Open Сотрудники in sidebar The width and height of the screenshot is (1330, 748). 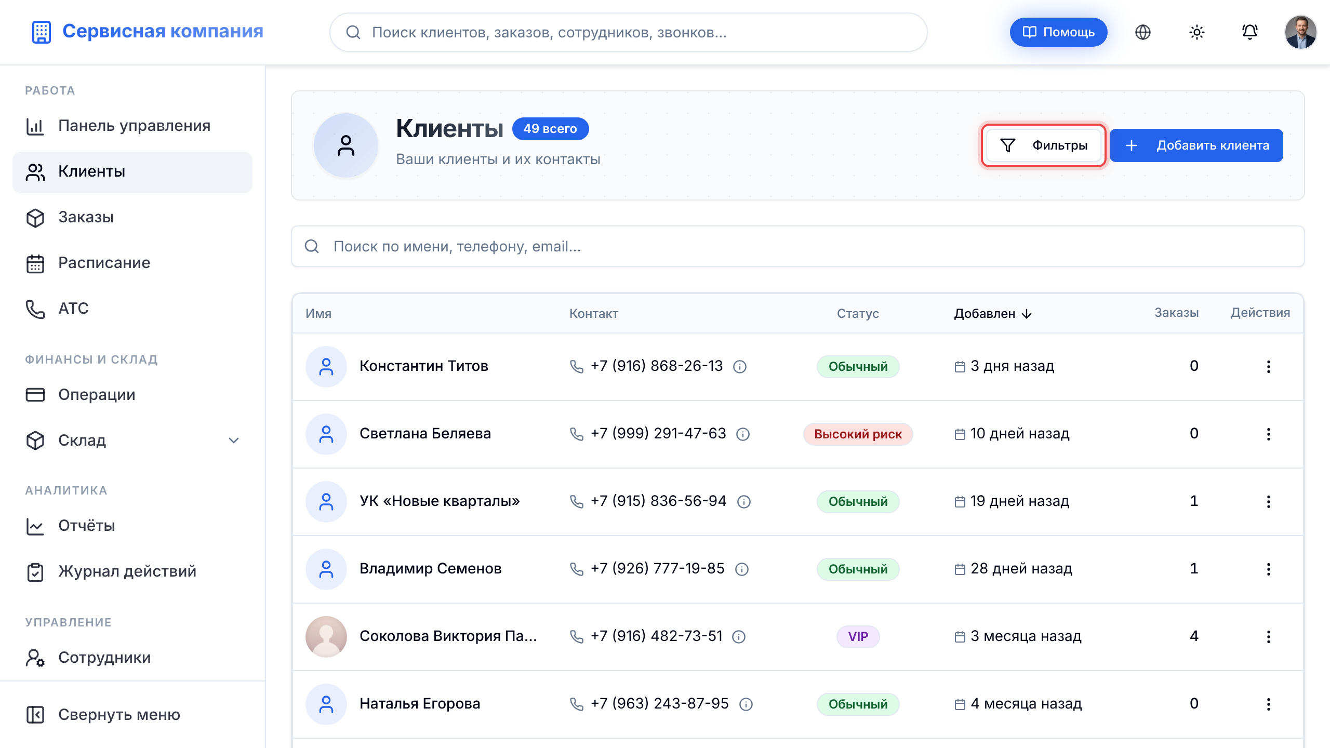pos(132,658)
